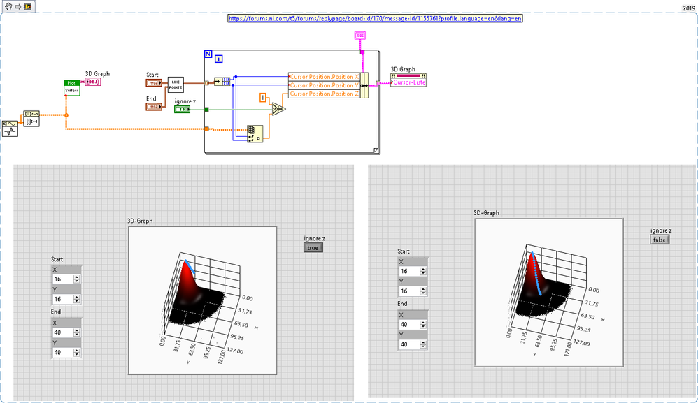Viewport: 698px width, 403px height.
Task: Select the Bundle node right of Position properties
Action: click(364, 85)
